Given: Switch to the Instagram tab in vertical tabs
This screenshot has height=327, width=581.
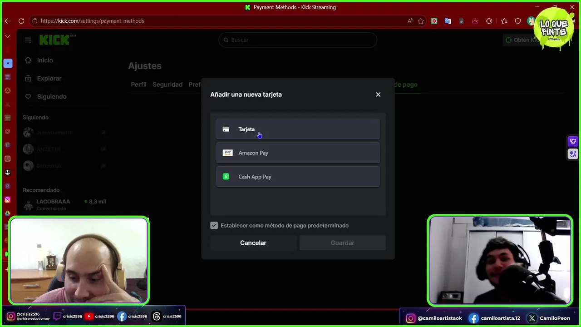Looking at the screenshot, I should pos(8,199).
